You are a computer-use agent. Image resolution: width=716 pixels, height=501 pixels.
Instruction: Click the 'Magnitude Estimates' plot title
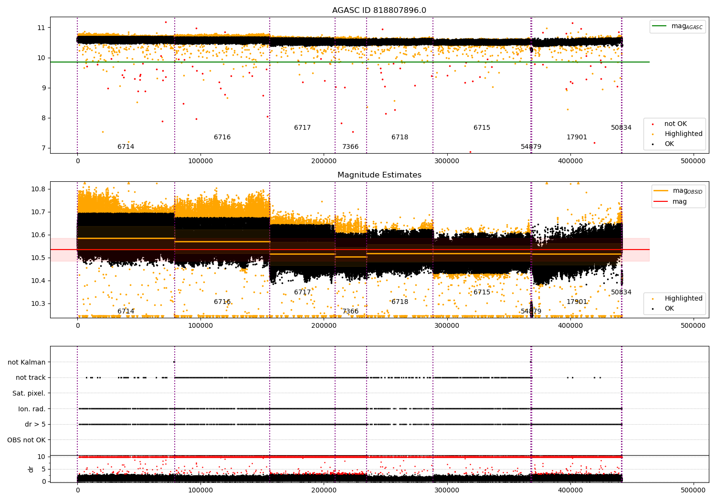click(379, 175)
